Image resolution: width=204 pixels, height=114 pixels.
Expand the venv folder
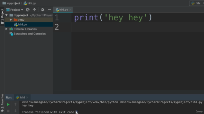11,20
